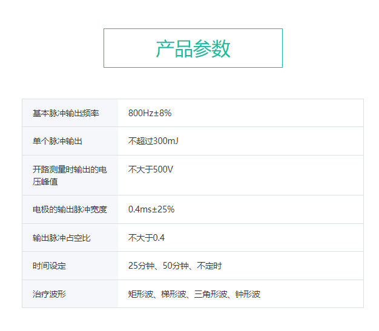The height and width of the screenshot is (331, 379).
Task: Click the 50分钟 text in time settings
Action: click(x=177, y=266)
